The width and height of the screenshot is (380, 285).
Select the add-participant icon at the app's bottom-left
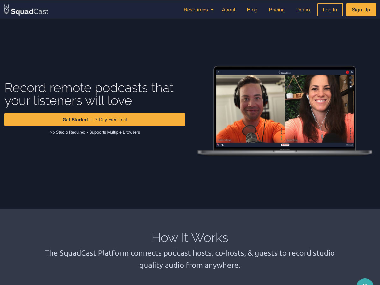click(x=222, y=145)
